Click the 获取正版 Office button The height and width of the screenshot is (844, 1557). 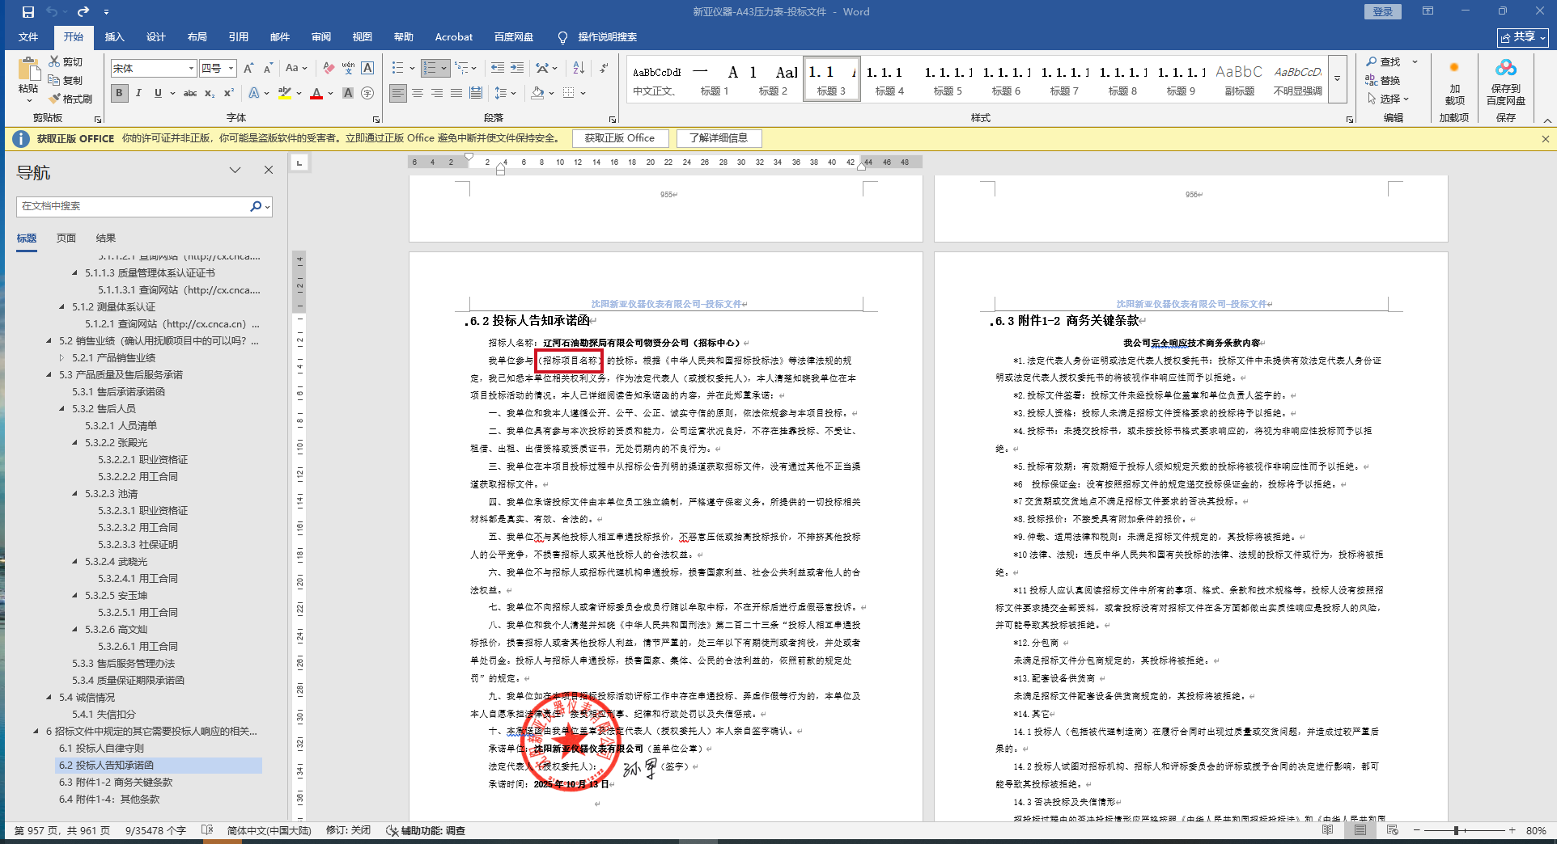pyautogui.click(x=620, y=138)
